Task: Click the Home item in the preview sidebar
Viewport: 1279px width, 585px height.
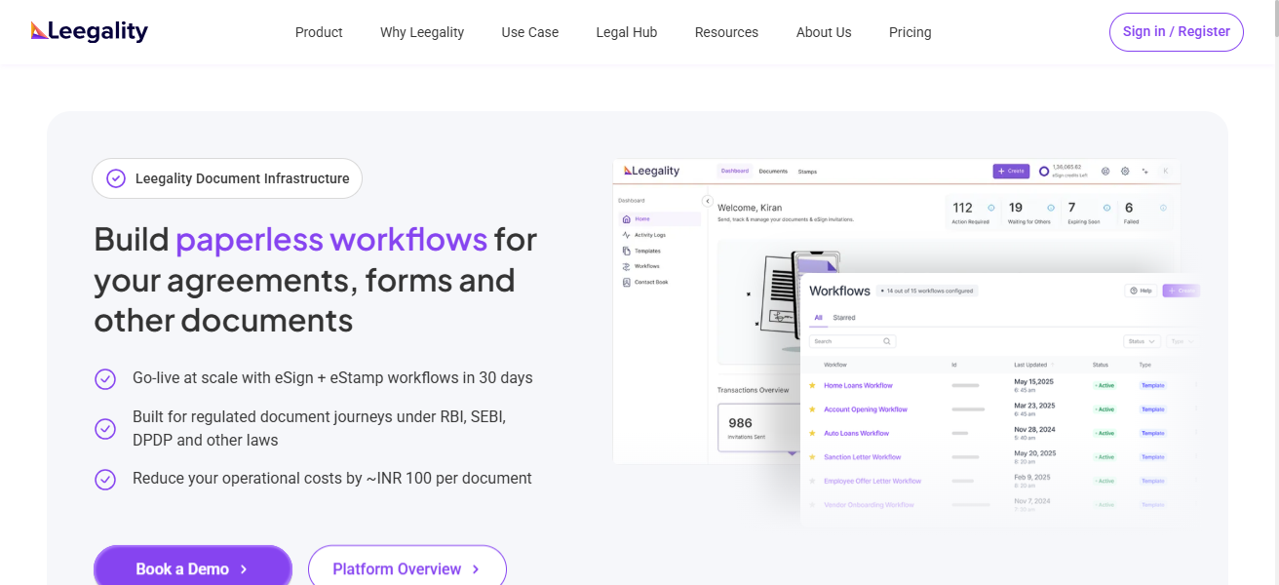Action: (x=660, y=219)
